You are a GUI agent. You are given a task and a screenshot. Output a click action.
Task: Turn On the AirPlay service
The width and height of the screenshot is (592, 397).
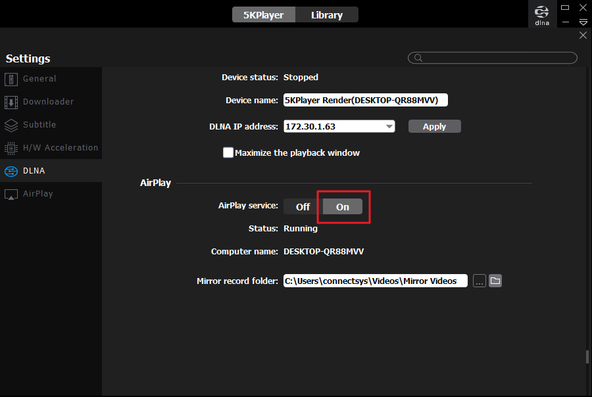tap(342, 206)
